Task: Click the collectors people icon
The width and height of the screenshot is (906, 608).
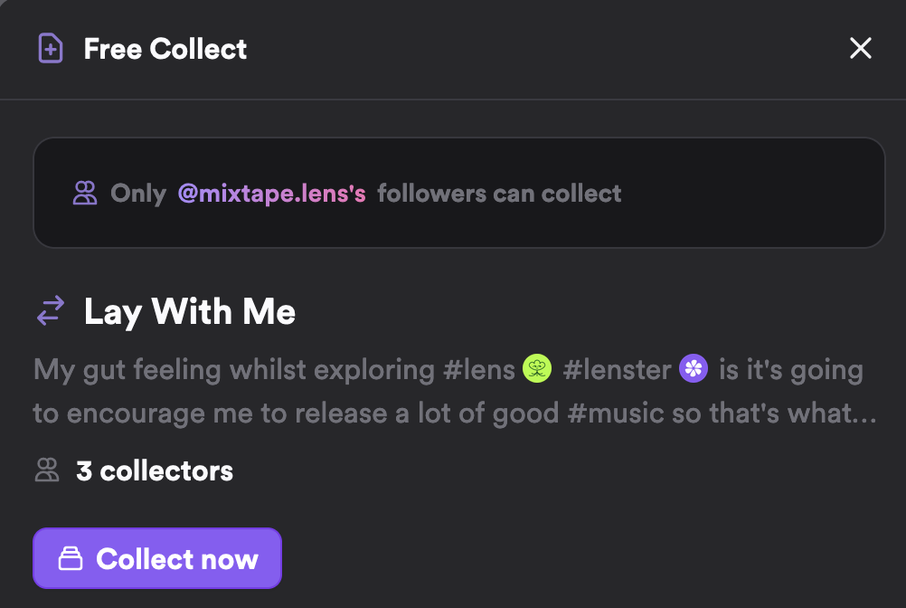Action: click(x=47, y=470)
